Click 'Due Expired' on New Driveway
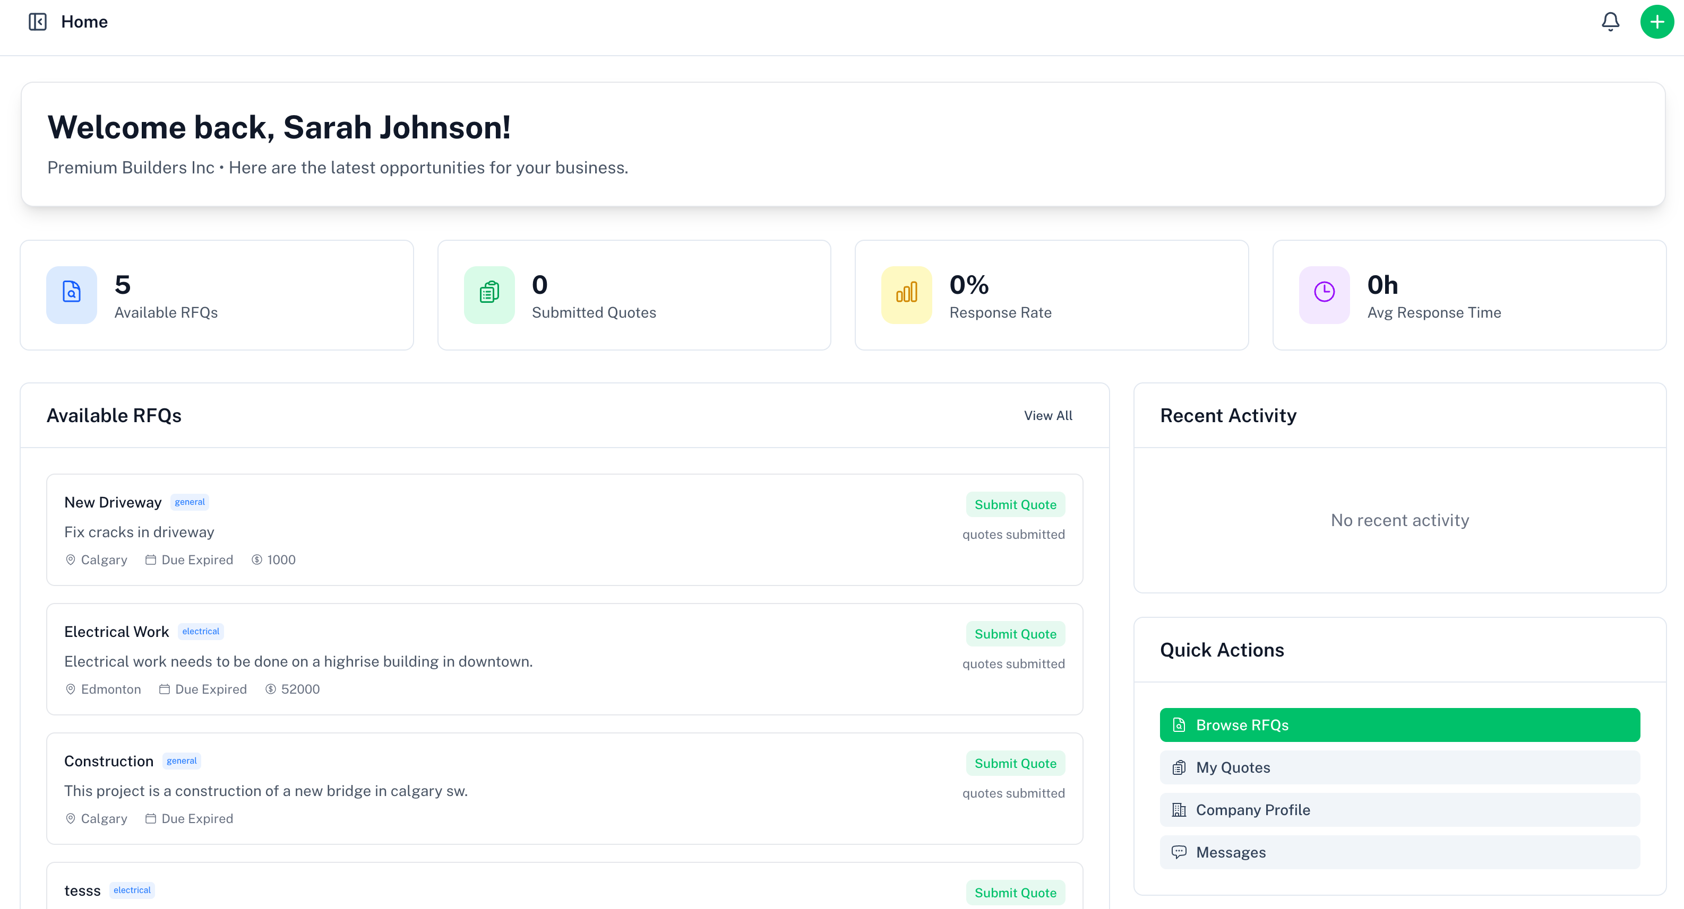 (x=197, y=560)
